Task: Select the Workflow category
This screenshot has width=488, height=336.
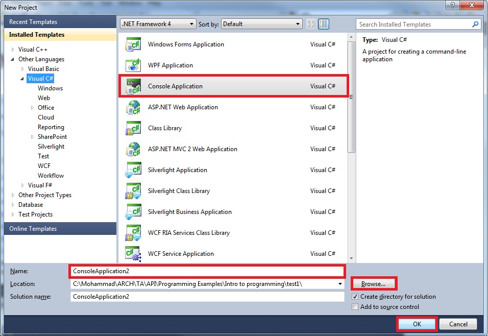Action: pyautogui.click(x=51, y=176)
